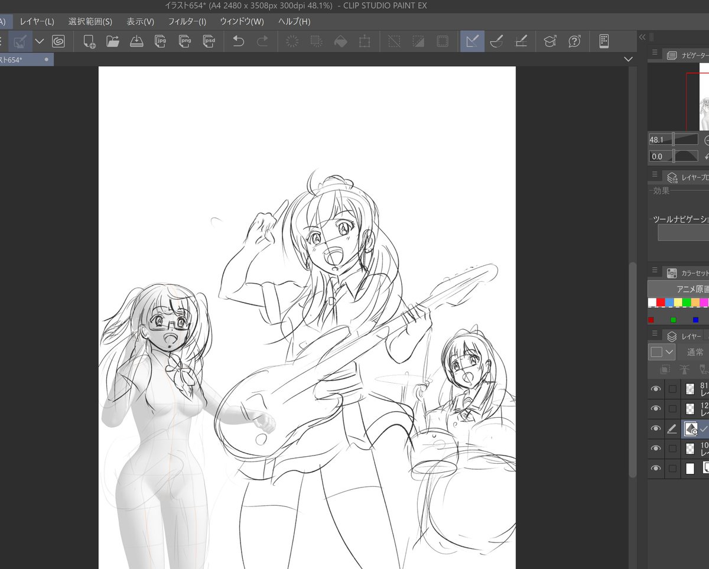709x569 pixels.
Task: Open the Navigator palette menu
Action: point(655,53)
